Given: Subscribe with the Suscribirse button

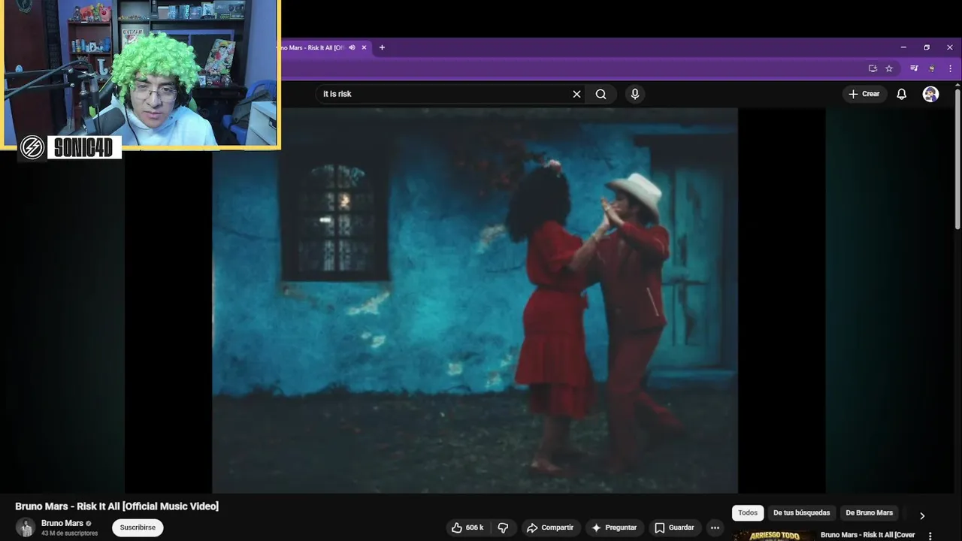Looking at the screenshot, I should point(138,527).
